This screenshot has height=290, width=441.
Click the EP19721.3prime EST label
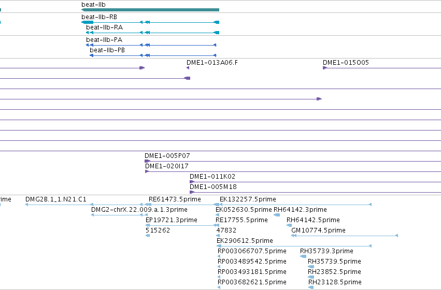pos(172,220)
